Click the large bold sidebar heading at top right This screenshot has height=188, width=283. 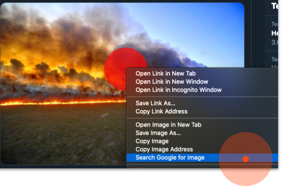[275, 6]
